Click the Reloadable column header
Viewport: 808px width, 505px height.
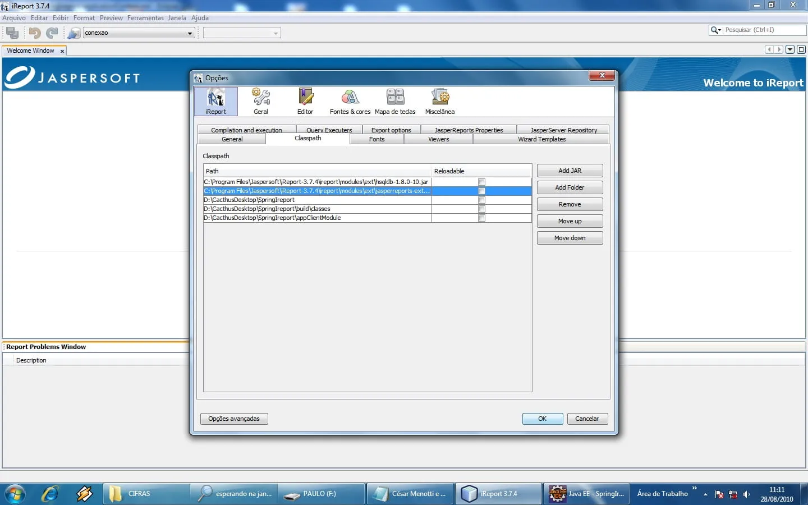click(481, 171)
